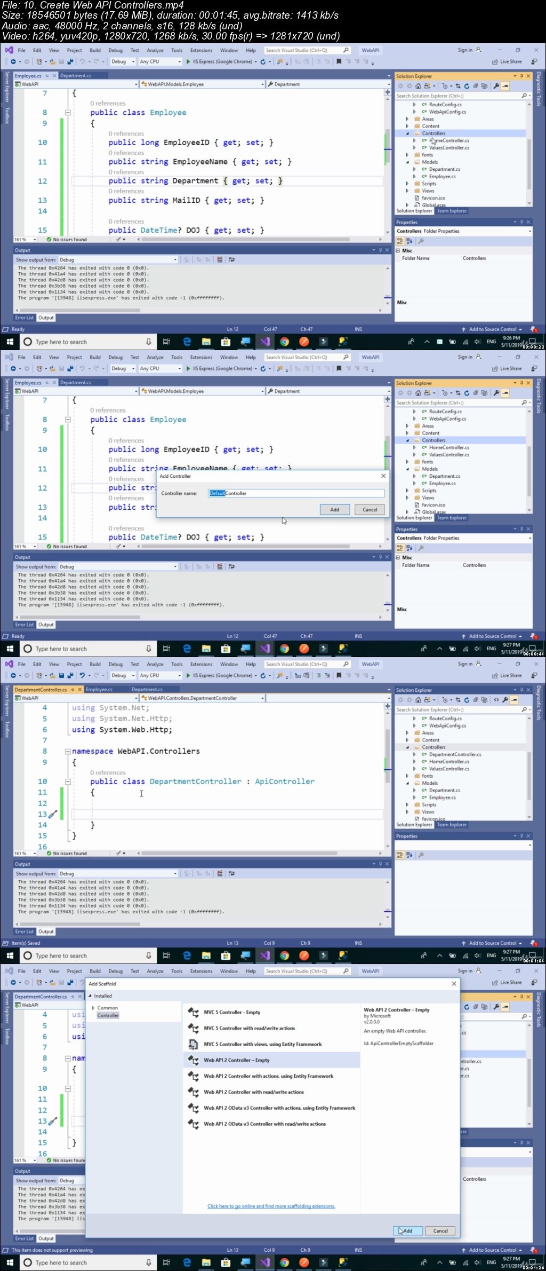
Task: Pick MVC 5 Controller with views, Entity Framework icon
Action: (x=193, y=1044)
